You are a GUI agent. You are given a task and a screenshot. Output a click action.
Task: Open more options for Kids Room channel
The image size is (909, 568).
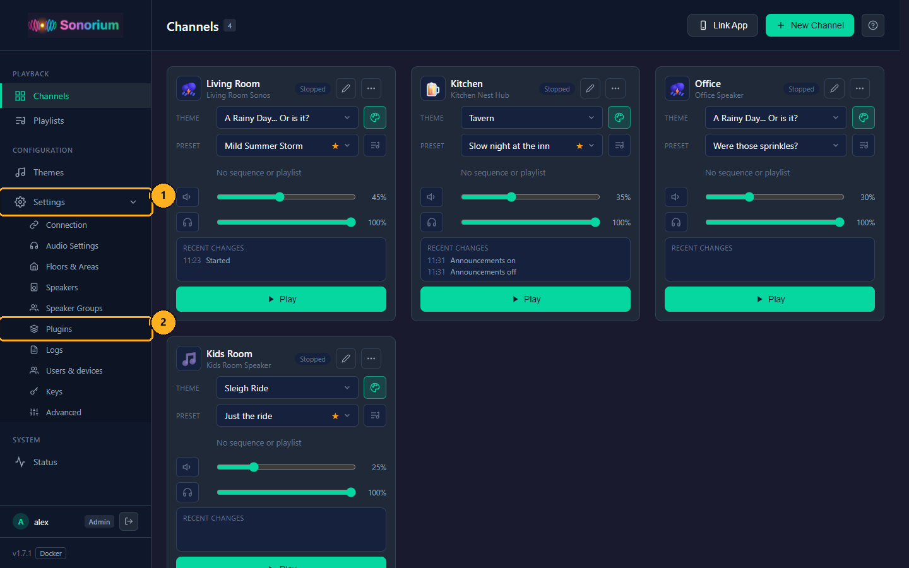(x=371, y=358)
